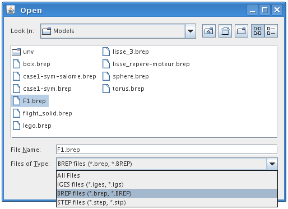Click the Java icon in title bar

click(x=11, y=10)
